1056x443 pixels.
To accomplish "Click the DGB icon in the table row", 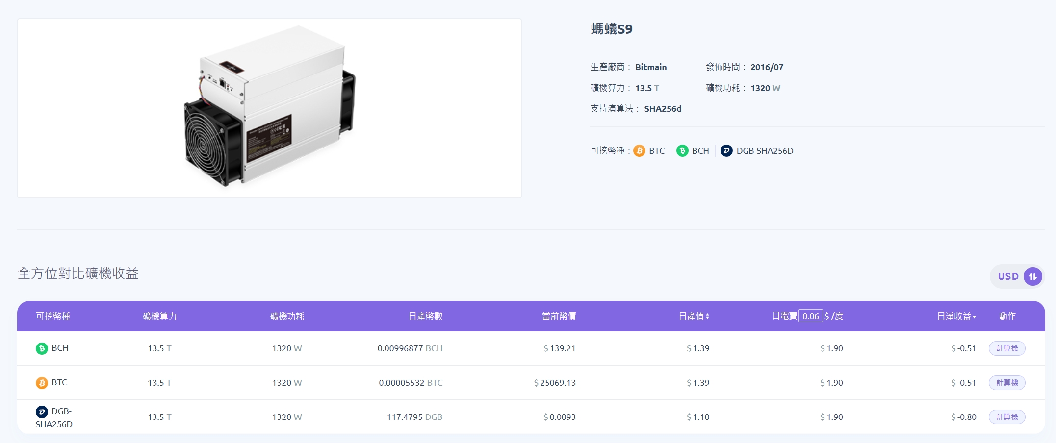I will 42,412.
